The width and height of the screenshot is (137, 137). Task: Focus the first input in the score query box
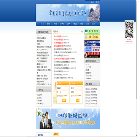78,88
